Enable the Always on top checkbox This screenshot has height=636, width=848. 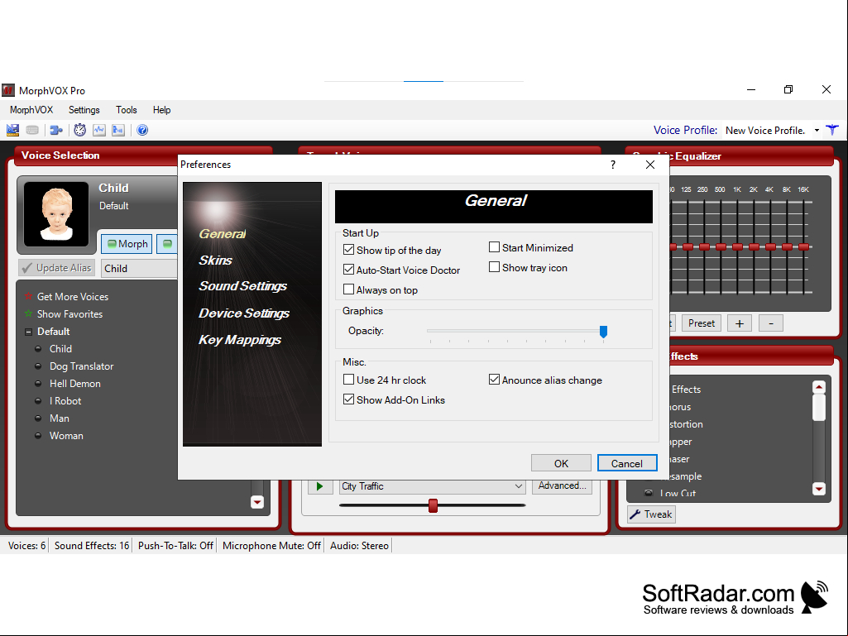(x=349, y=289)
